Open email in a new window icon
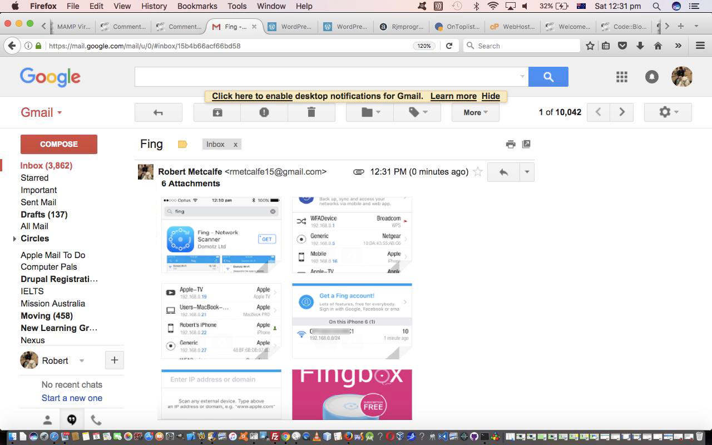The height and width of the screenshot is (445, 712). coord(526,144)
